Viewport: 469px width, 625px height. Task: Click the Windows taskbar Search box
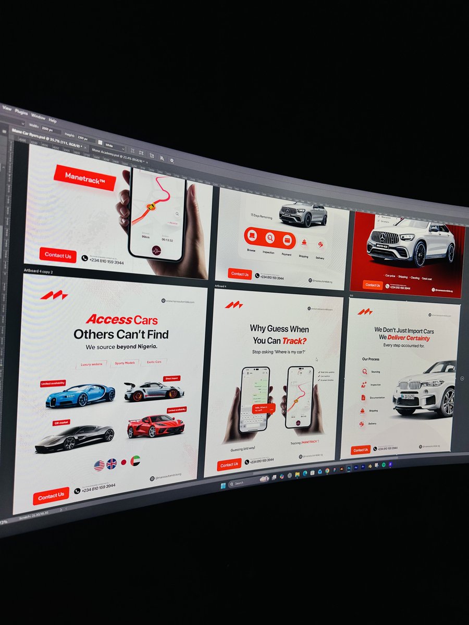tap(249, 481)
